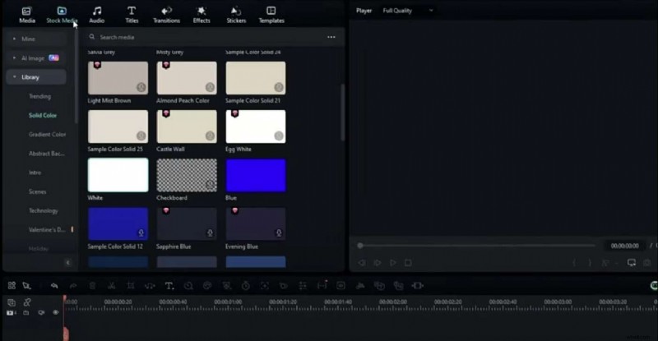Select the Text tool in timeline toolbar
Screen dimensions: 658x341
point(169,286)
